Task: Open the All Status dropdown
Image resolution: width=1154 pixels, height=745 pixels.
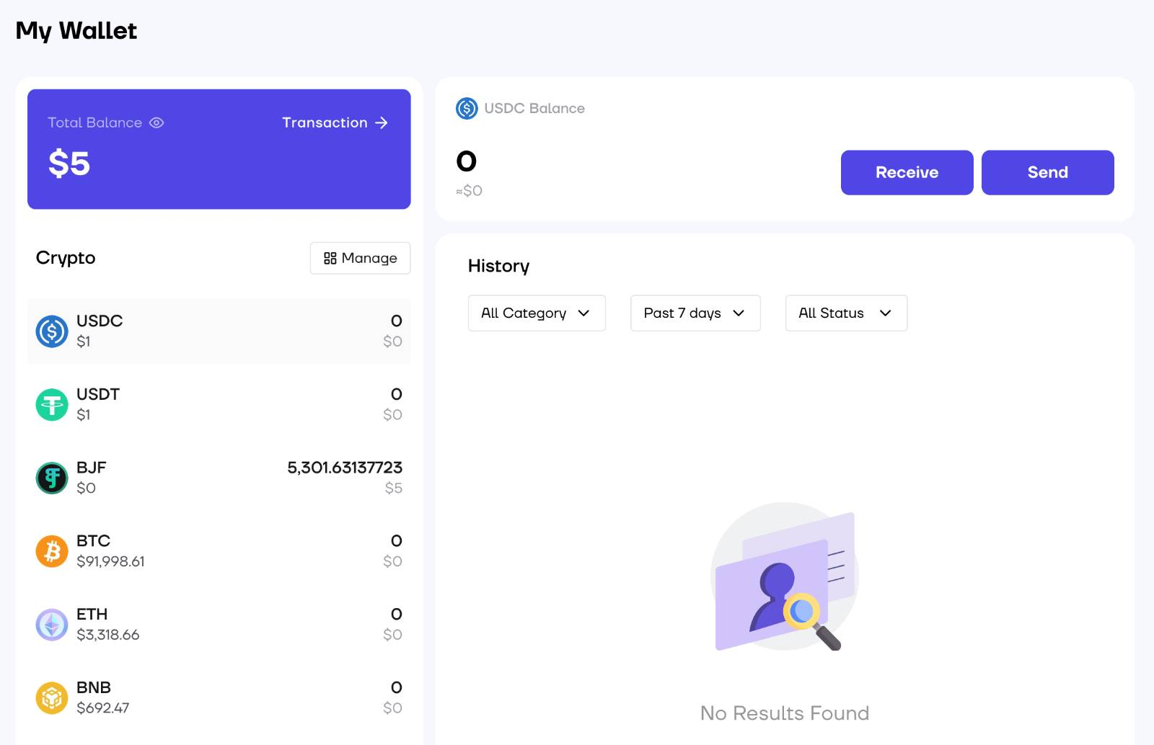Action: click(846, 313)
